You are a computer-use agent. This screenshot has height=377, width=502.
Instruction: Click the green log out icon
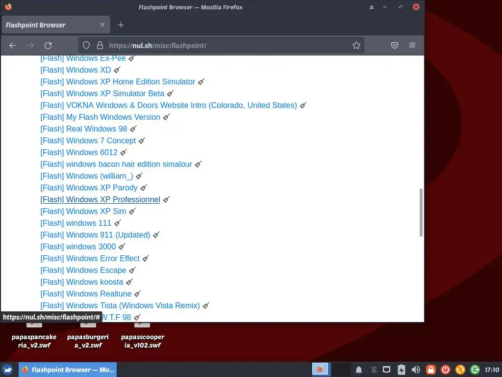click(475, 370)
